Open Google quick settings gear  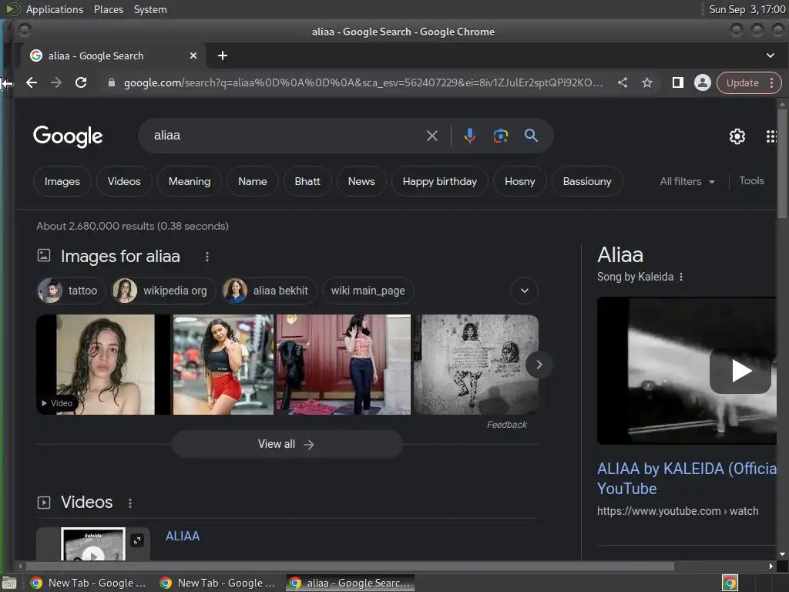pyautogui.click(x=737, y=136)
